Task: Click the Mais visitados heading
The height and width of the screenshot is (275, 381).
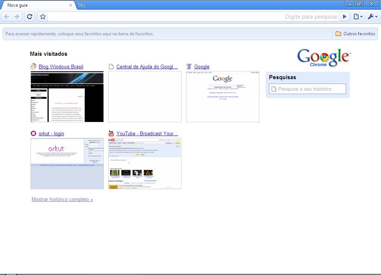Action: click(x=49, y=54)
